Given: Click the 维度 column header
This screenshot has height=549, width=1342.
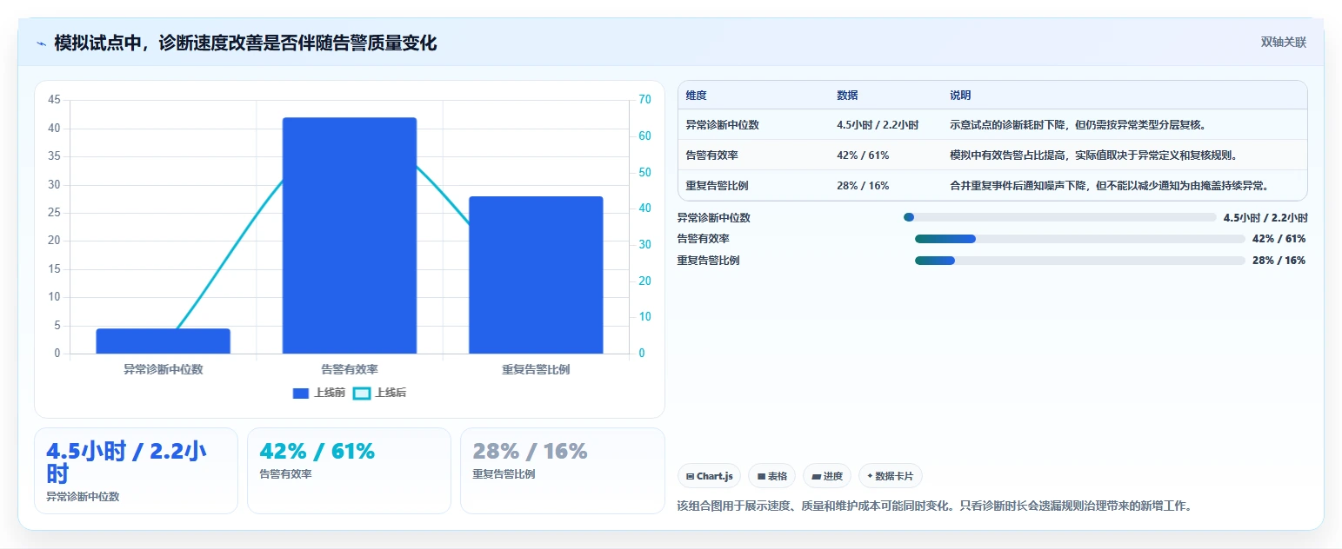Looking at the screenshot, I should pyautogui.click(x=696, y=96).
